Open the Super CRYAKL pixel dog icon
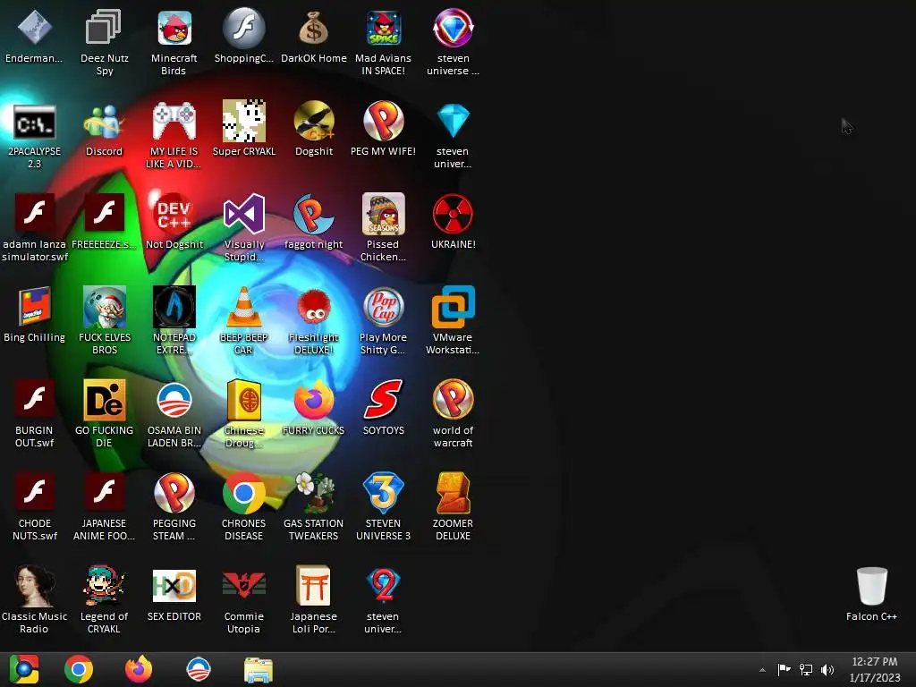Viewport: 916px width, 687px height. (x=243, y=121)
